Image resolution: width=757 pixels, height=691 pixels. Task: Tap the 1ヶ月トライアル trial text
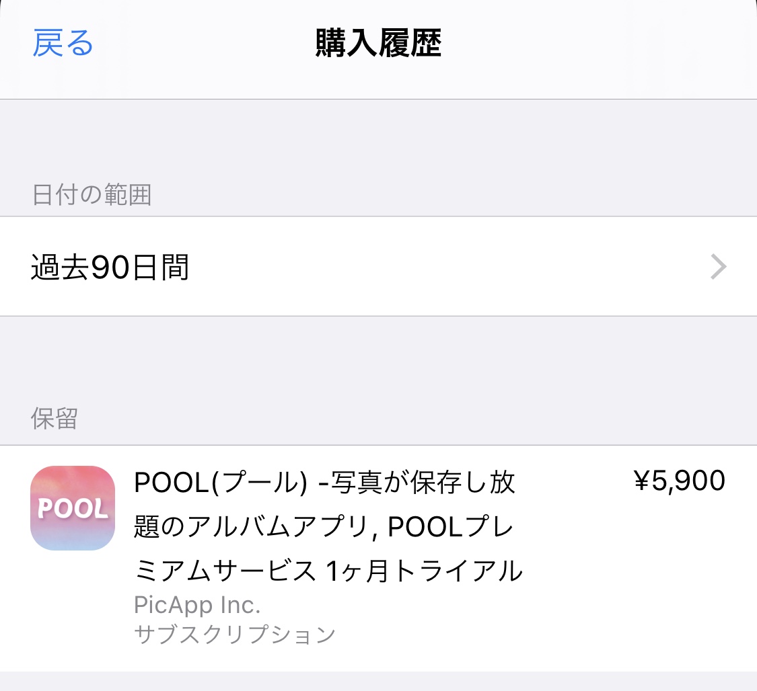click(x=424, y=571)
